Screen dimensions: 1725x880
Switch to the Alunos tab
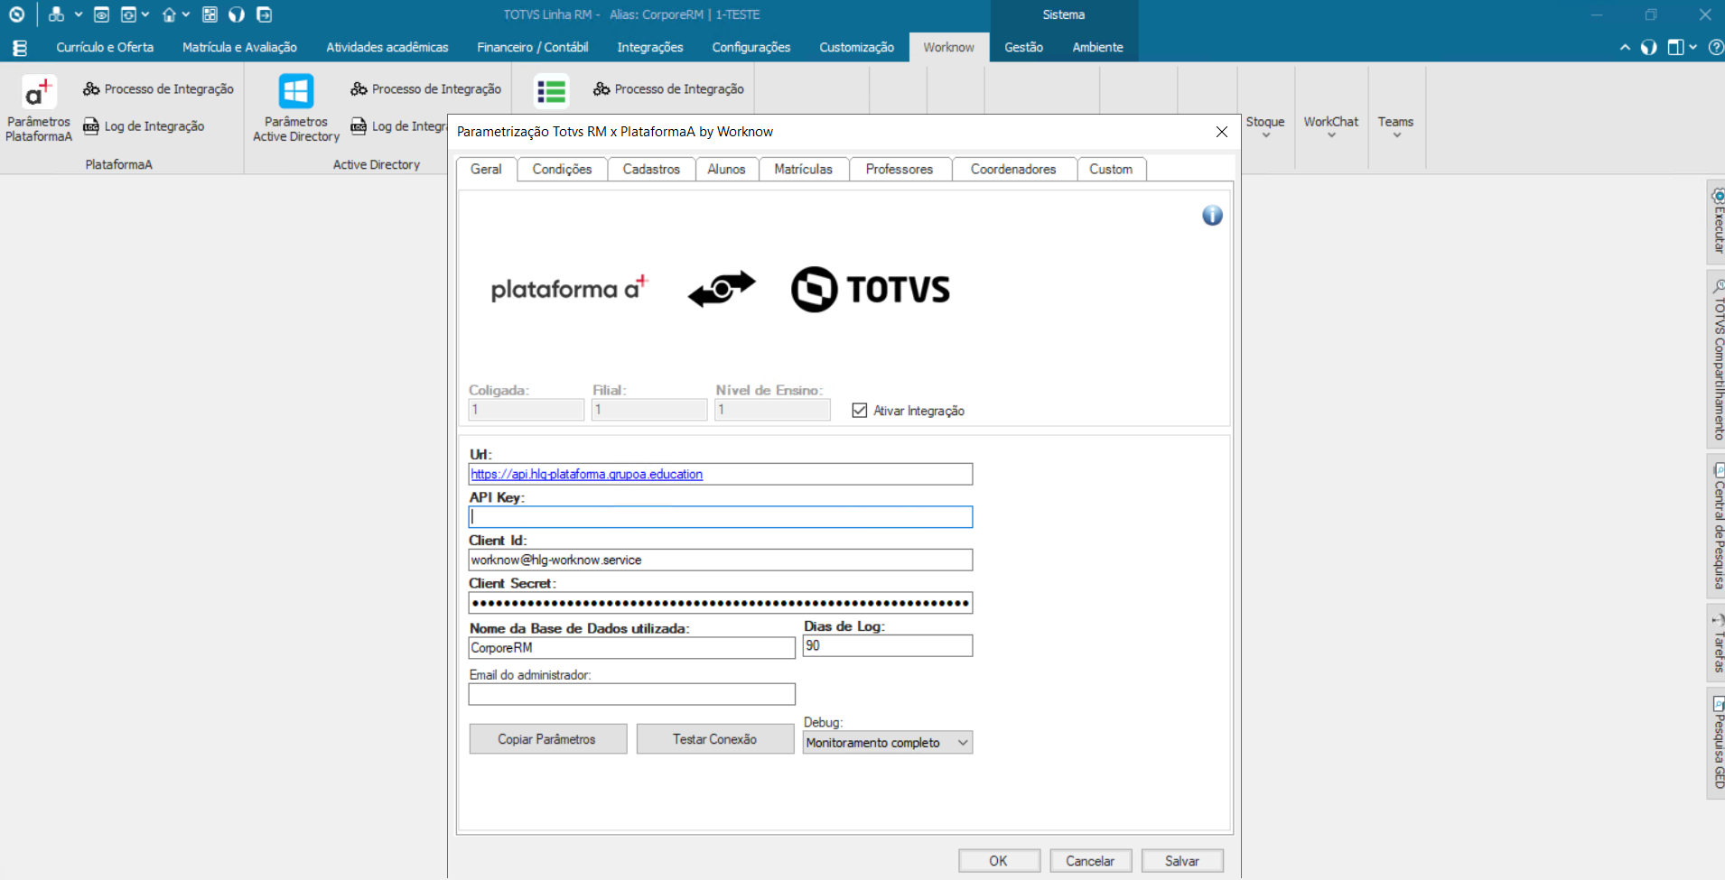(726, 170)
